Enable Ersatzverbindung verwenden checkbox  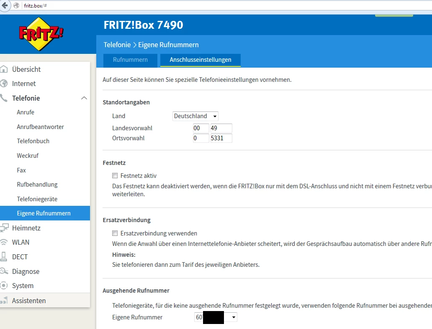115,233
